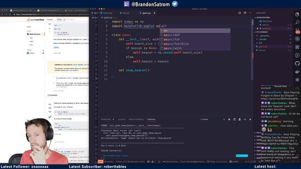The image size is (301, 169).
Task: Select test.py under Open Editors
Action: [x=266, y=25]
